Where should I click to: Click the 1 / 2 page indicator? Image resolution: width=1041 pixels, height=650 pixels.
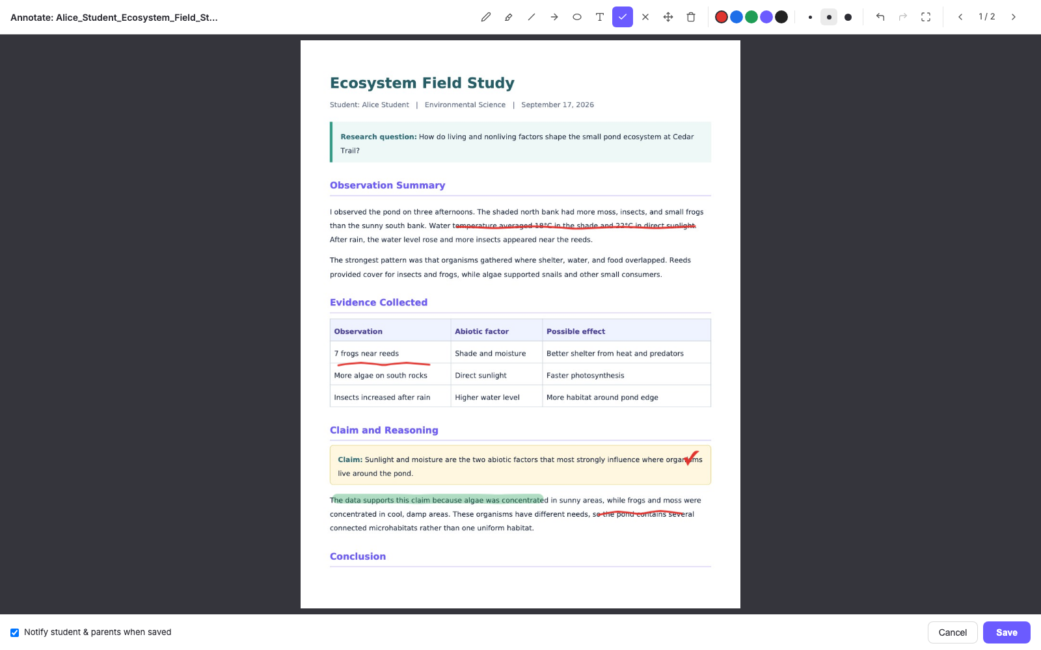tap(987, 17)
